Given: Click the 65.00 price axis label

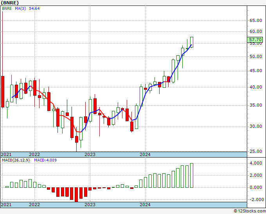Looking at the screenshot, I should click(256, 20).
